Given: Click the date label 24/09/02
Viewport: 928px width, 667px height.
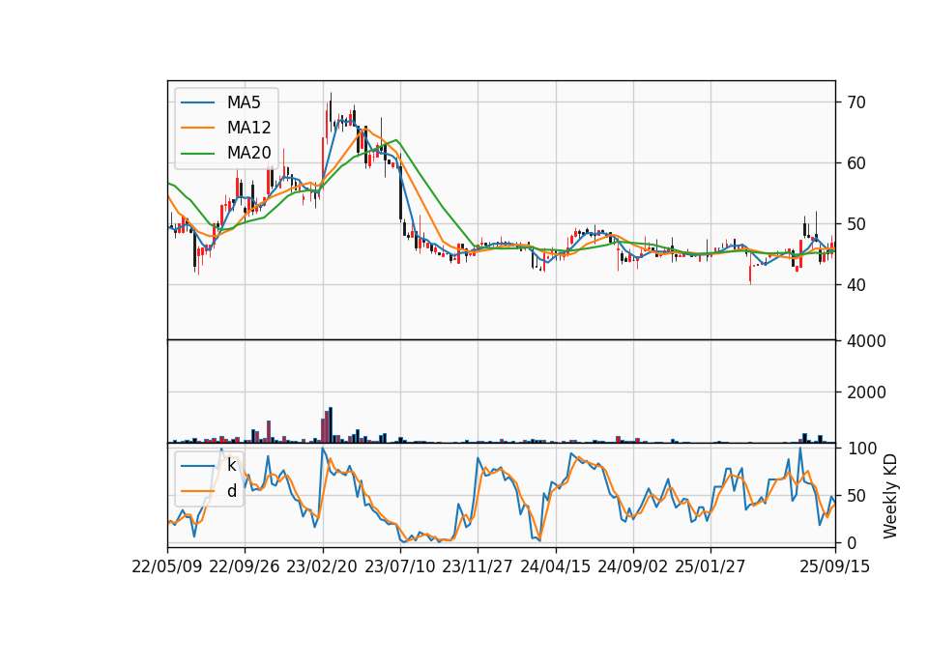Looking at the screenshot, I should 632,566.
